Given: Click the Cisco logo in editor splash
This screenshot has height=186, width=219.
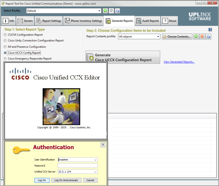Looking at the screenshot, I should point(20,74).
